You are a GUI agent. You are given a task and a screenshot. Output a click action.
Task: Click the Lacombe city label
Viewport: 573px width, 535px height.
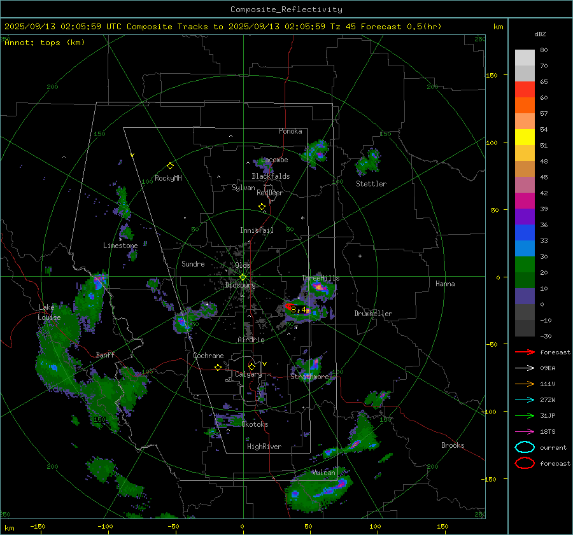coord(274,160)
